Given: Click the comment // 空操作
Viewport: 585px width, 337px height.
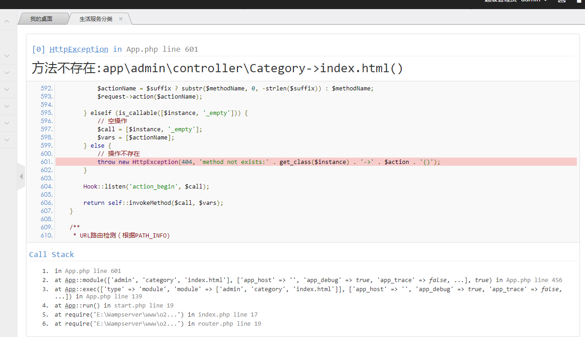Looking at the screenshot, I should [112, 121].
